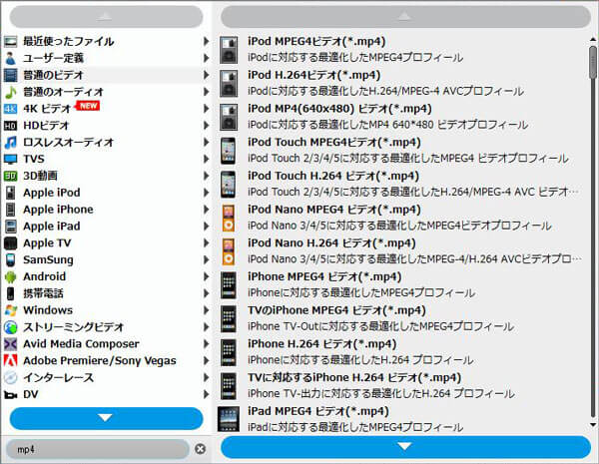The image size is (599, 464).
Task: Open the ストリーミングビデオ category
Action: (106, 327)
